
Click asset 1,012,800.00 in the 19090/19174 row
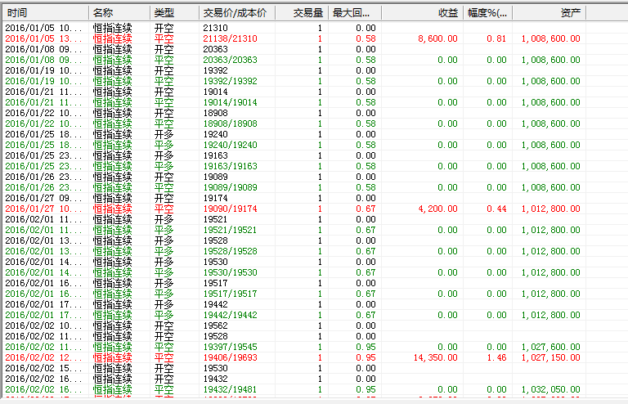tap(550, 209)
